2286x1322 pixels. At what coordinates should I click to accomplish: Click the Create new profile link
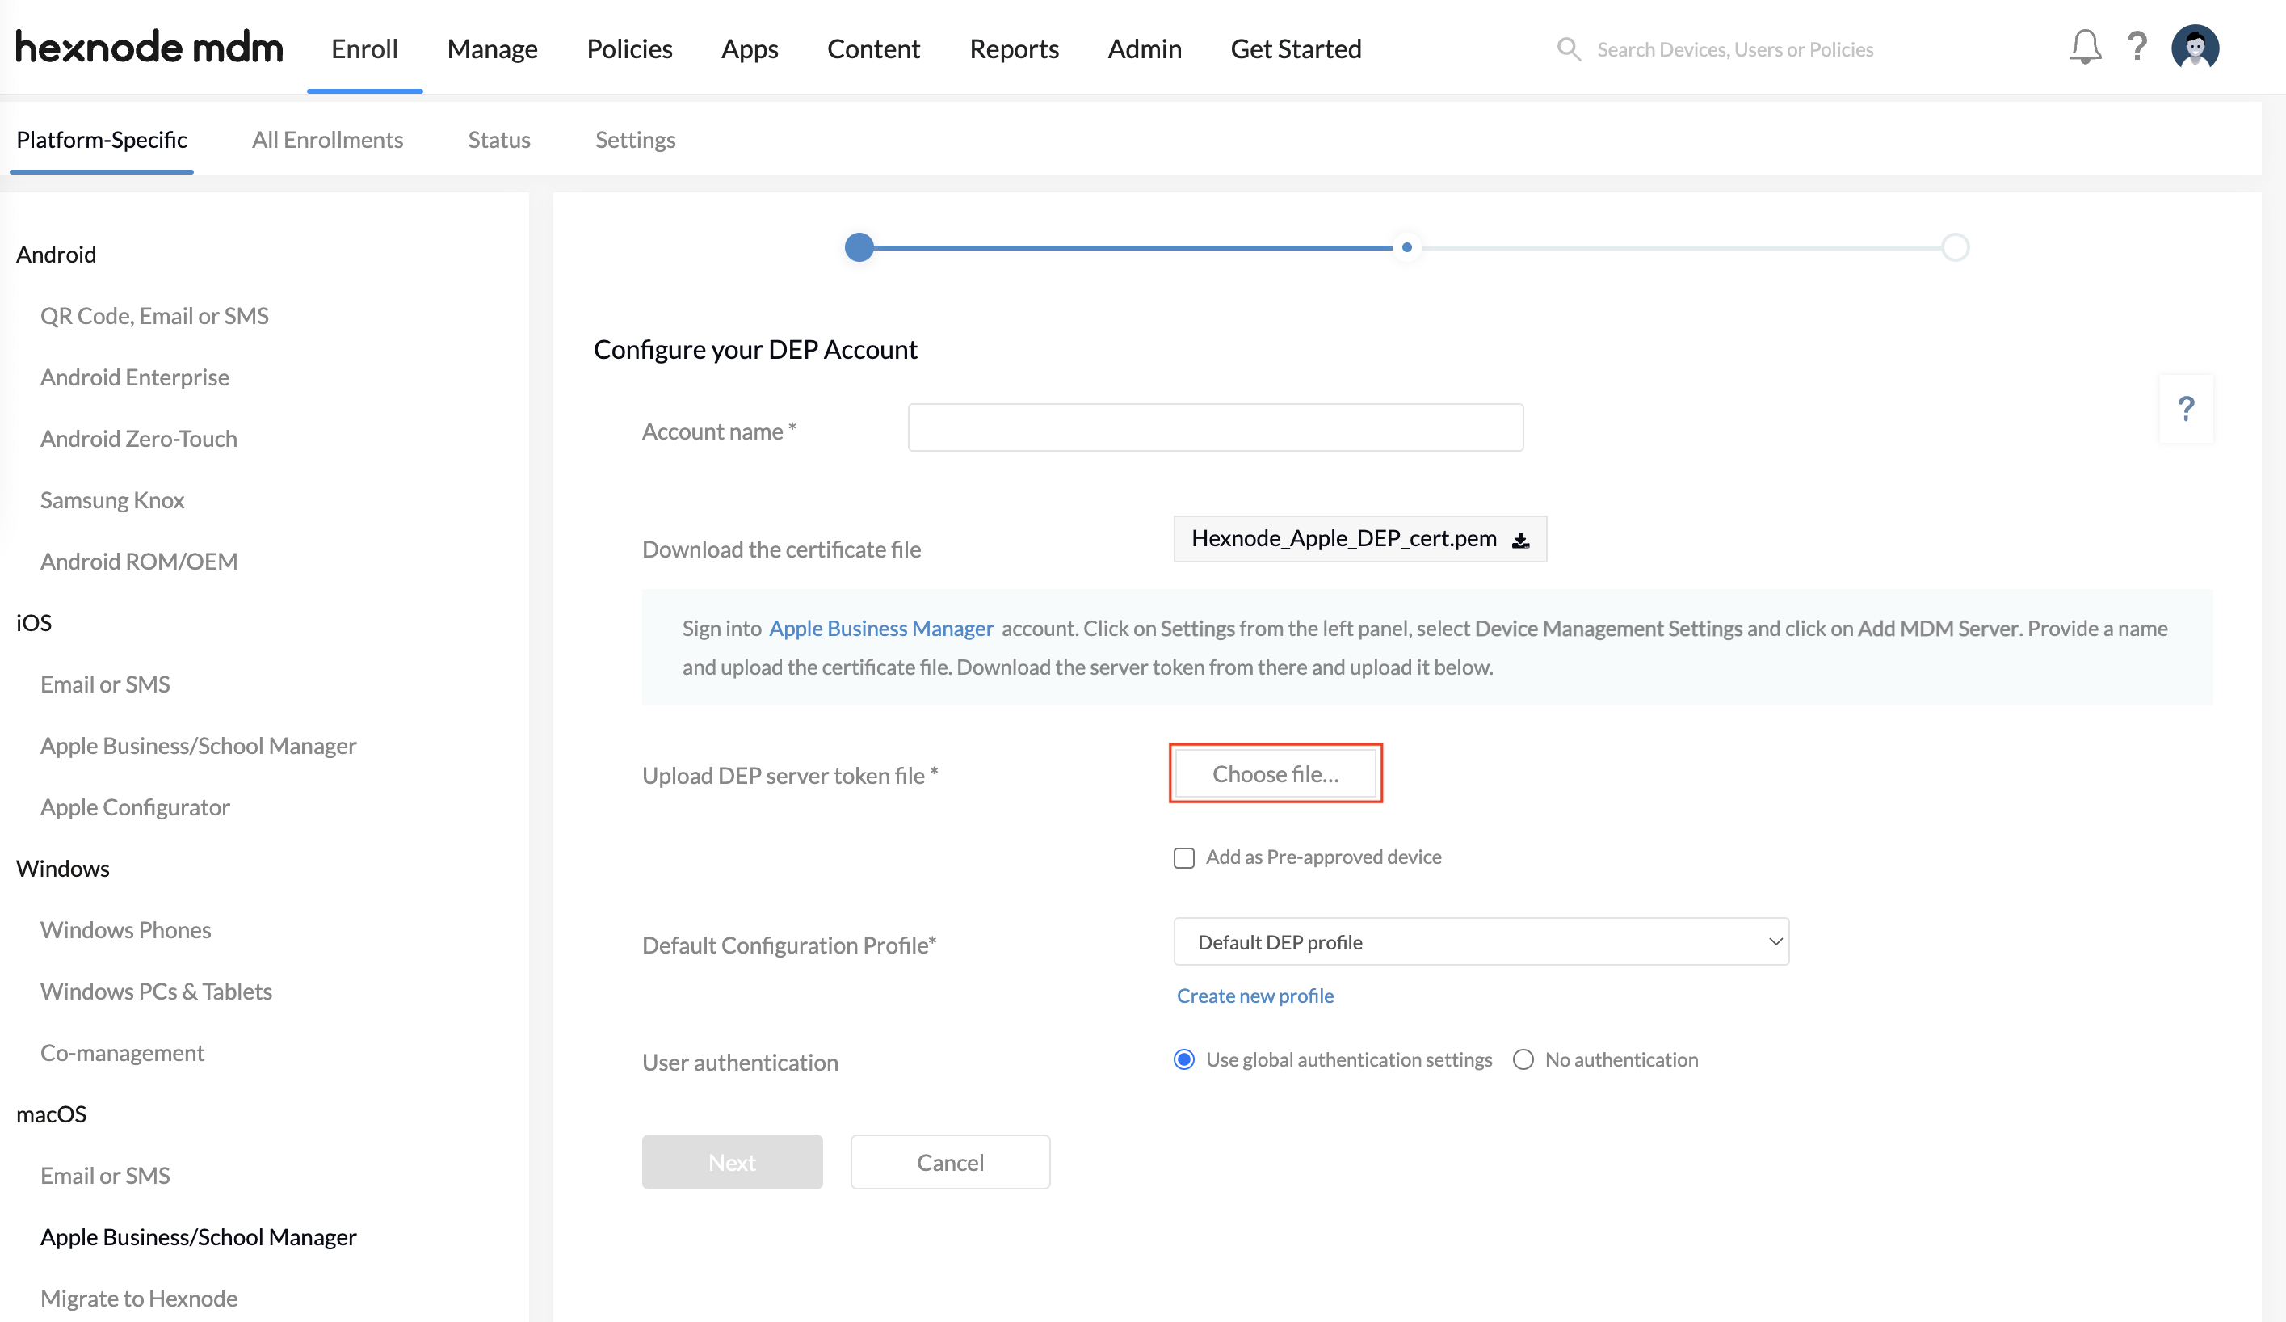pos(1254,996)
